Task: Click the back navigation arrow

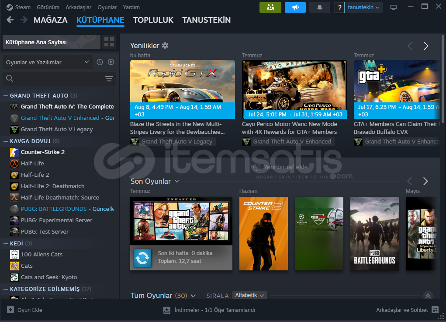Action: [x=10, y=20]
